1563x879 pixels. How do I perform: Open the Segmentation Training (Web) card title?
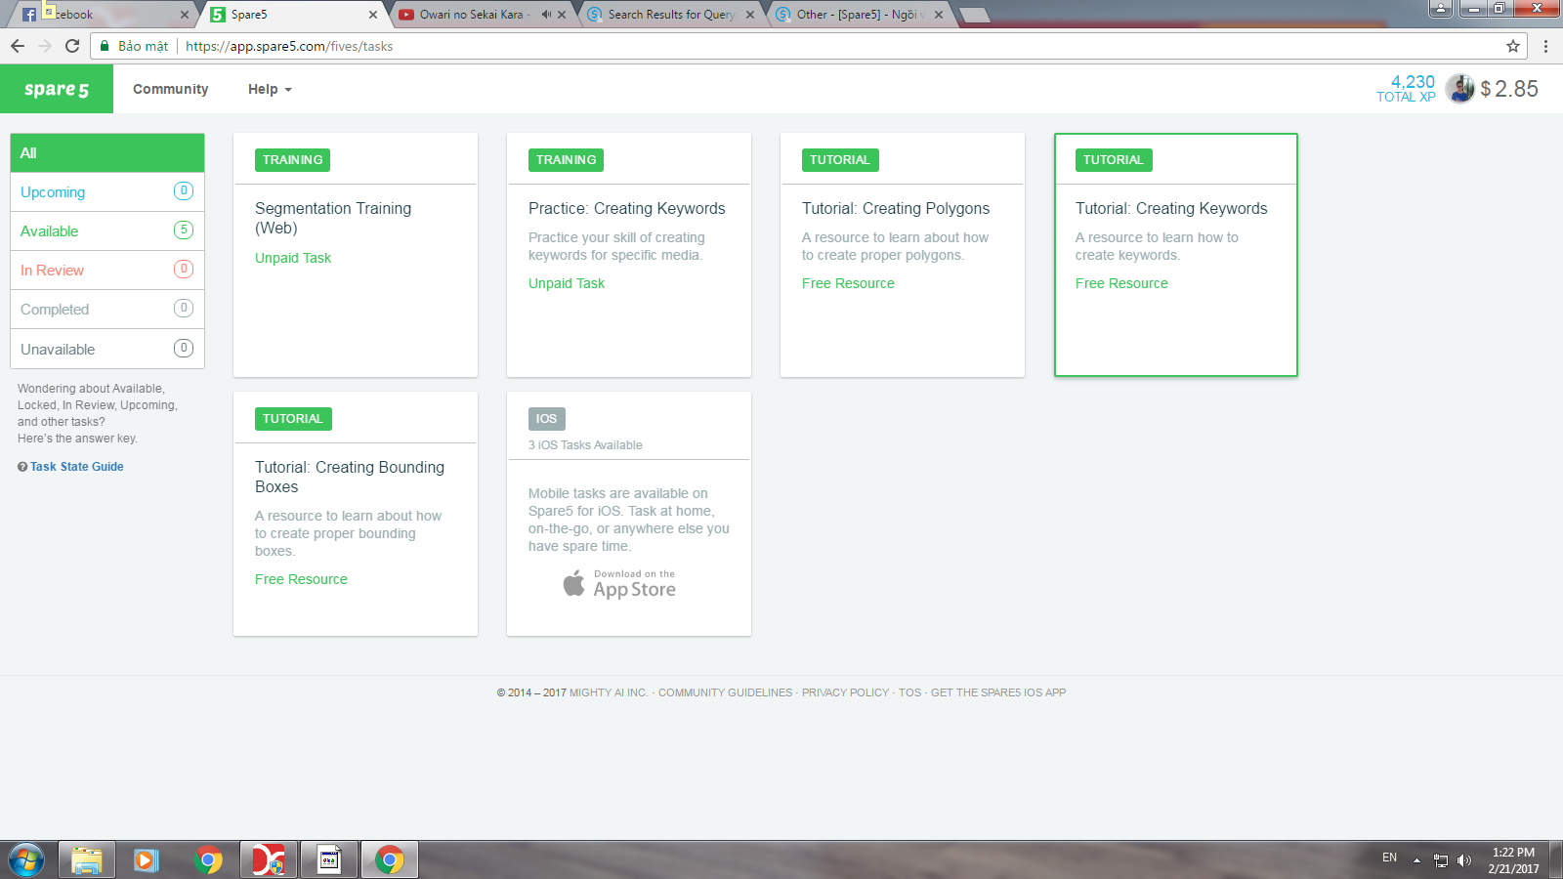click(x=333, y=218)
